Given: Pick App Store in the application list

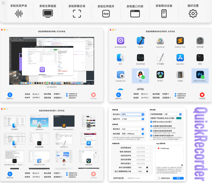Looking at the screenshot, I should [x=180, y=57].
